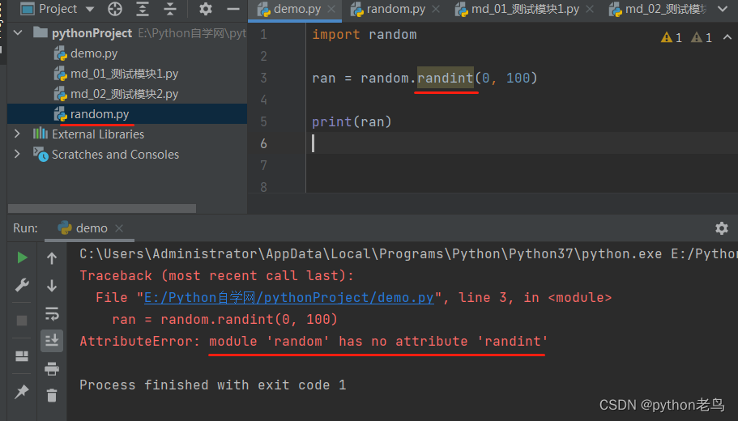Click the Stop process square icon
The width and height of the screenshot is (738, 421).
tap(22, 321)
